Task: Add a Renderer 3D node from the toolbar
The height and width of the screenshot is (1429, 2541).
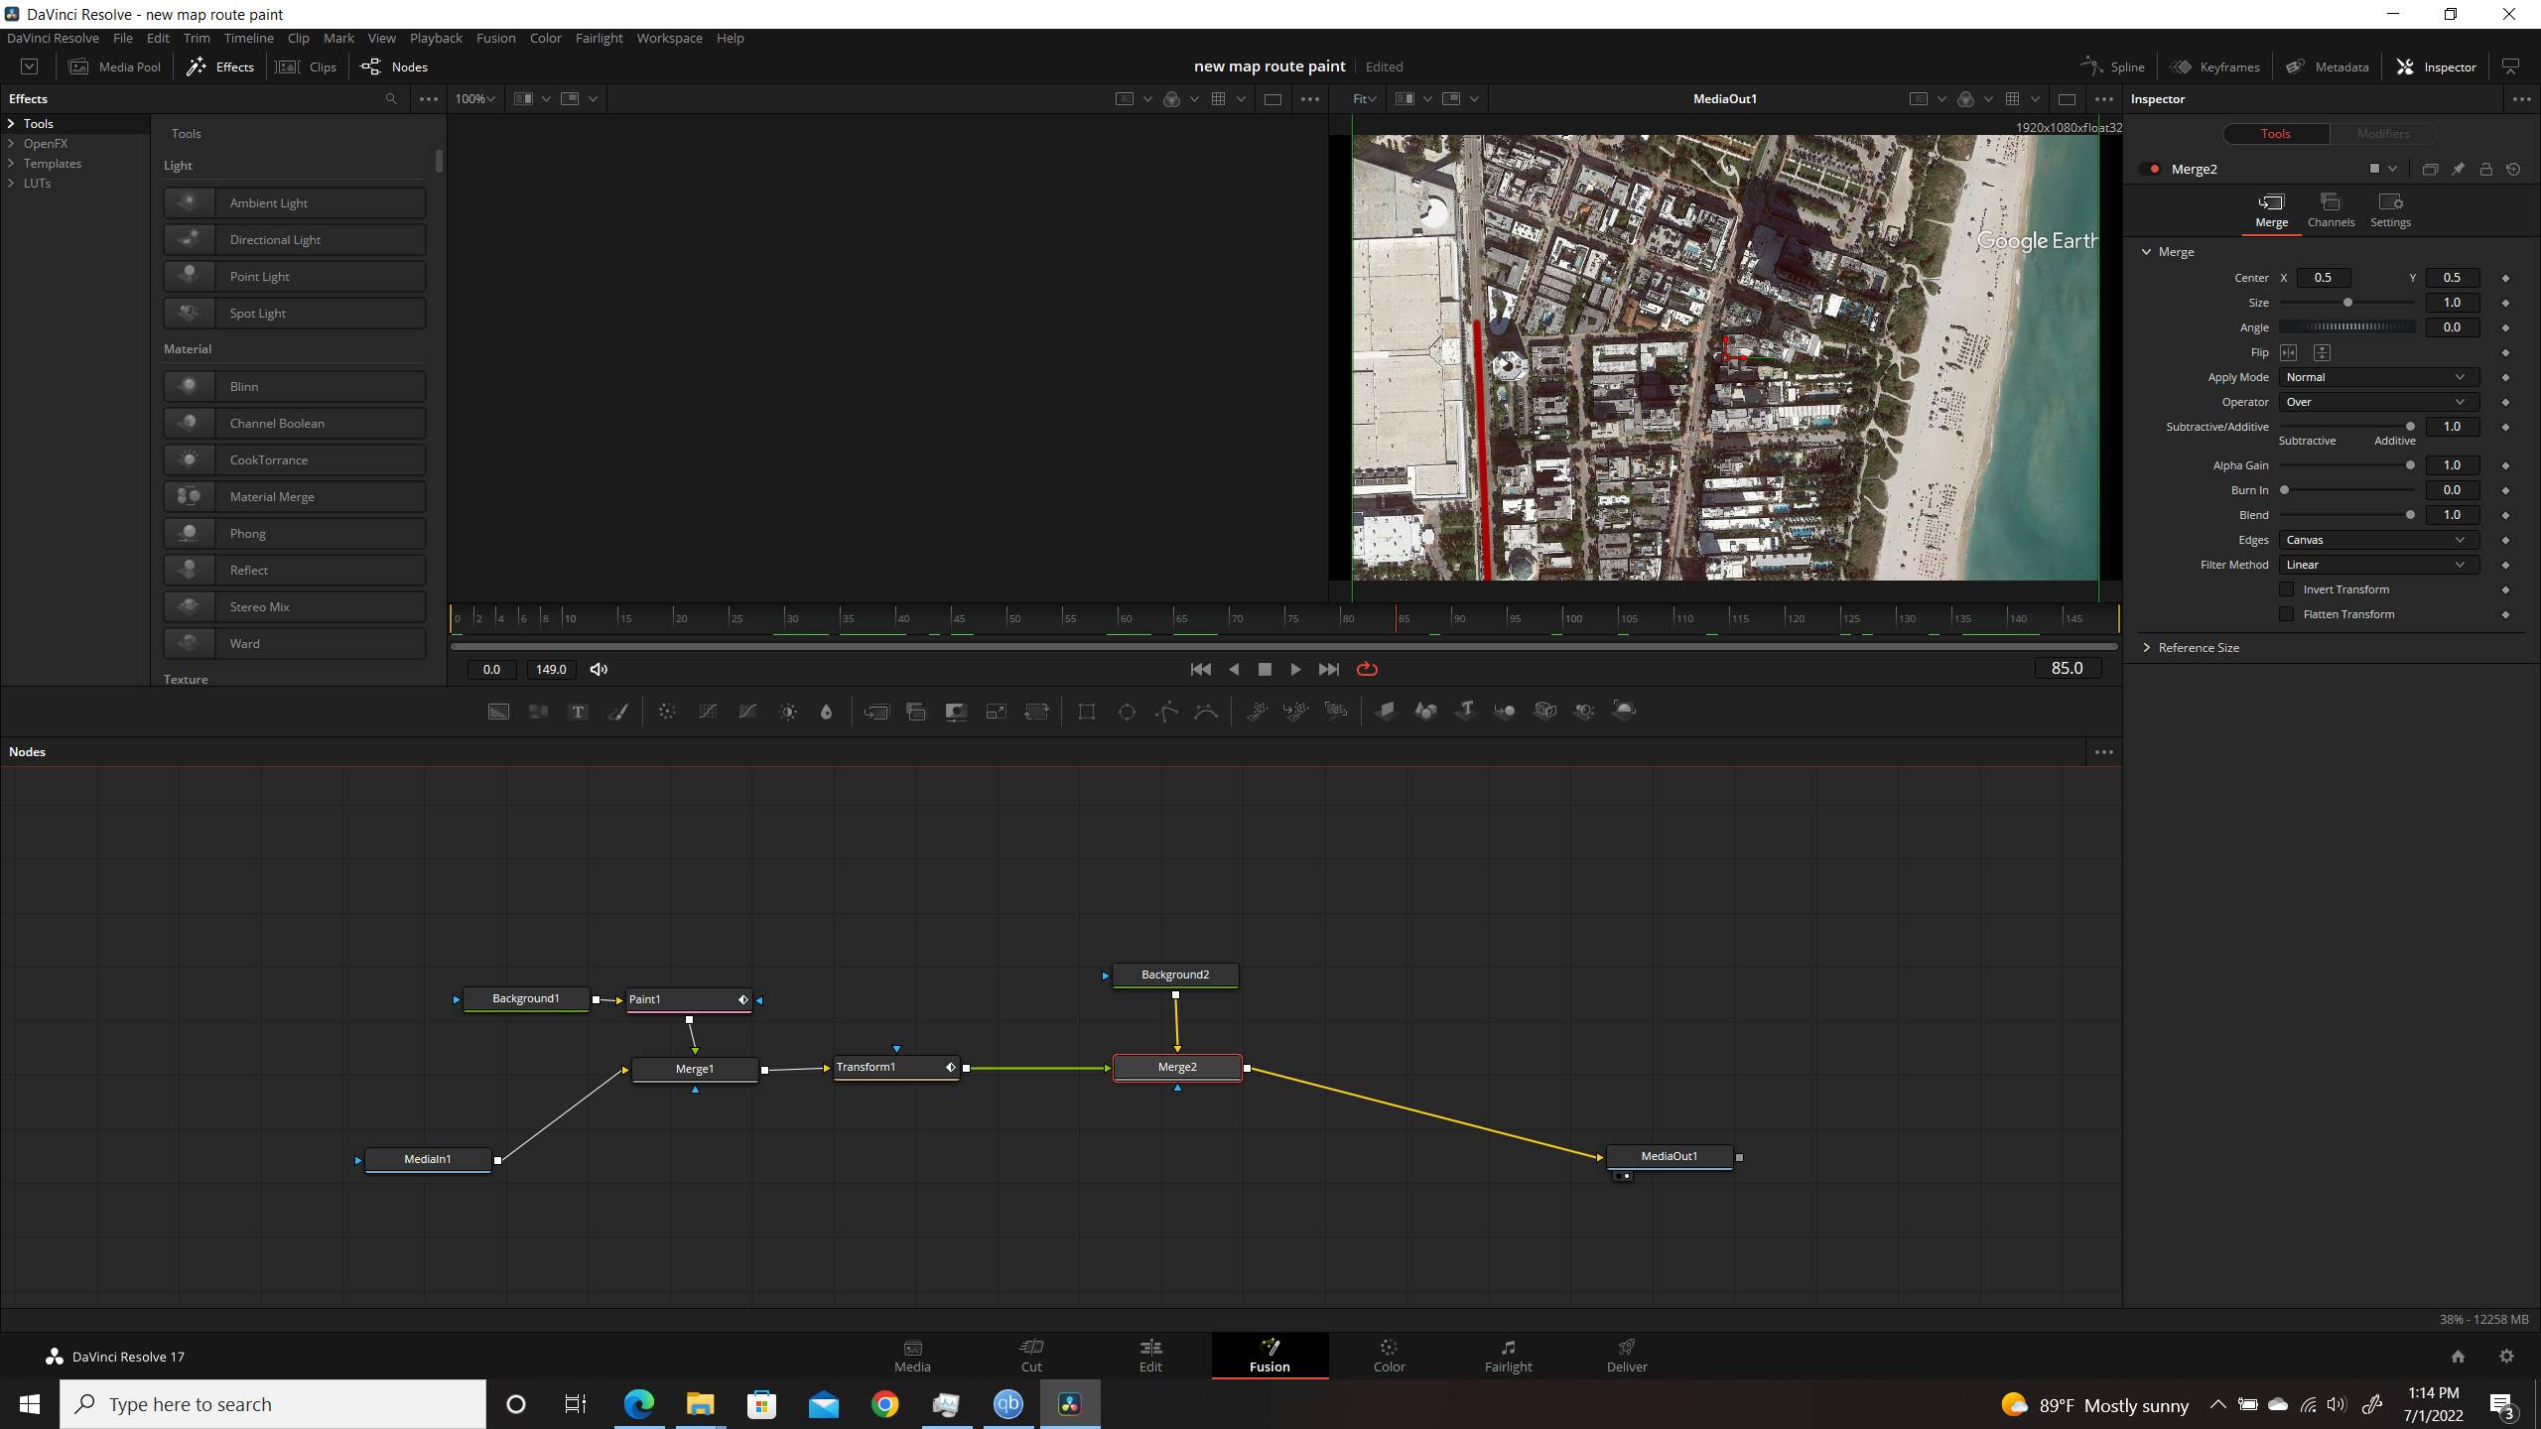Action: [1624, 711]
